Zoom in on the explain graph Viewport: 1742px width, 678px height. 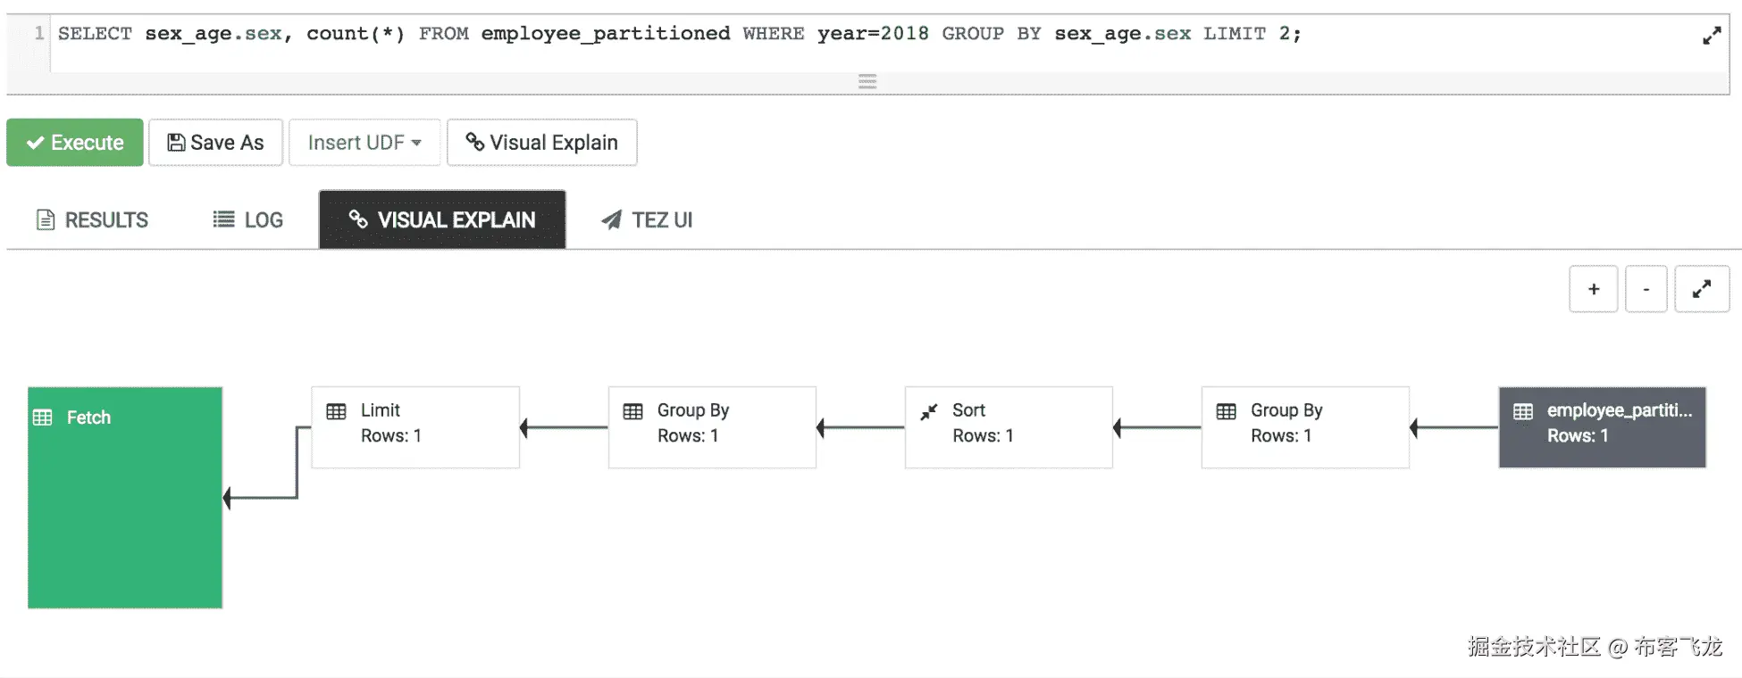[1593, 289]
